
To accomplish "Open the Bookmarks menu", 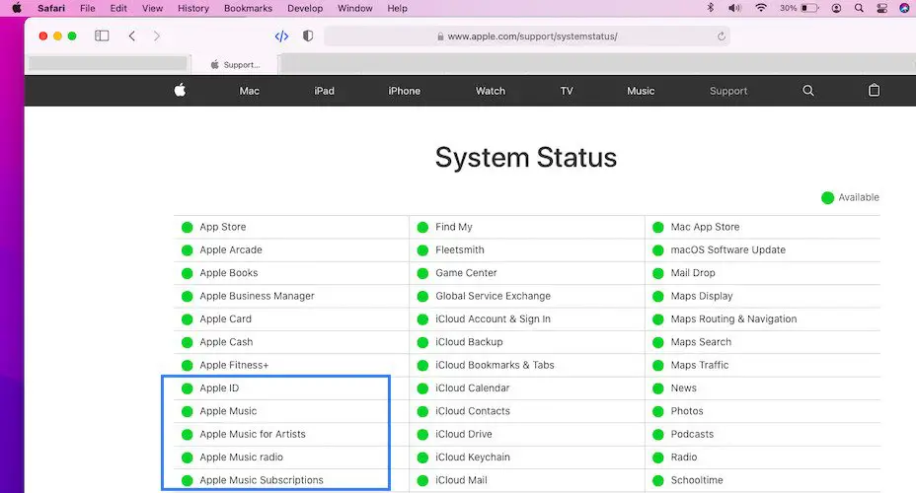I will pos(248,8).
